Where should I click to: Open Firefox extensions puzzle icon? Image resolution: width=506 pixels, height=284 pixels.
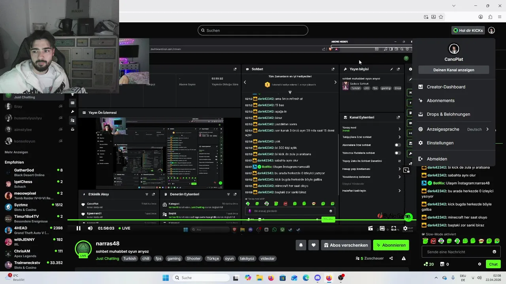[490, 17]
